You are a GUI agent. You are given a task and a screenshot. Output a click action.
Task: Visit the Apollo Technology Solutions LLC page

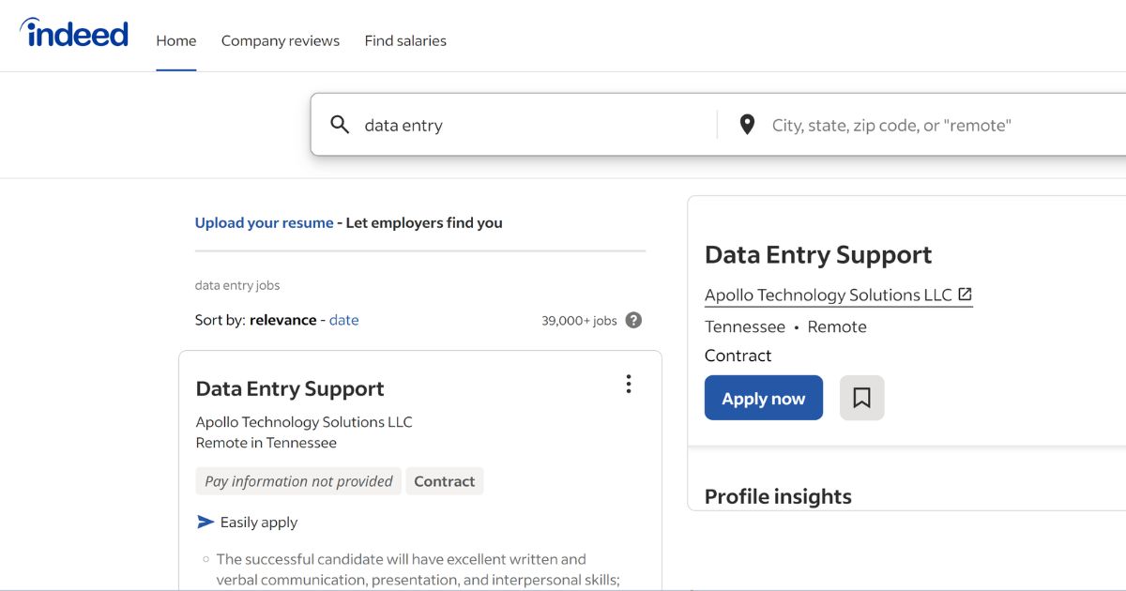click(x=829, y=294)
